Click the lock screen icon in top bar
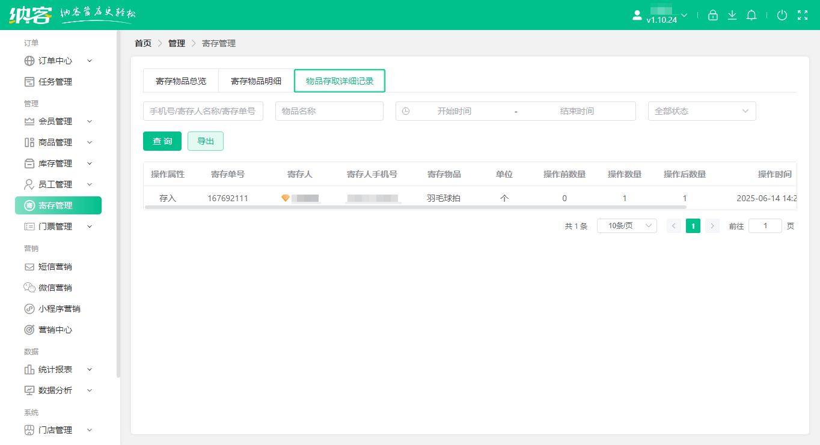This screenshot has width=820, height=445. (712, 15)
